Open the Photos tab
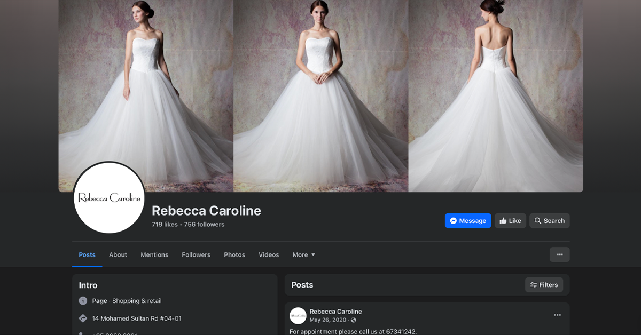641x335 pixels. [x=234, y=255]
